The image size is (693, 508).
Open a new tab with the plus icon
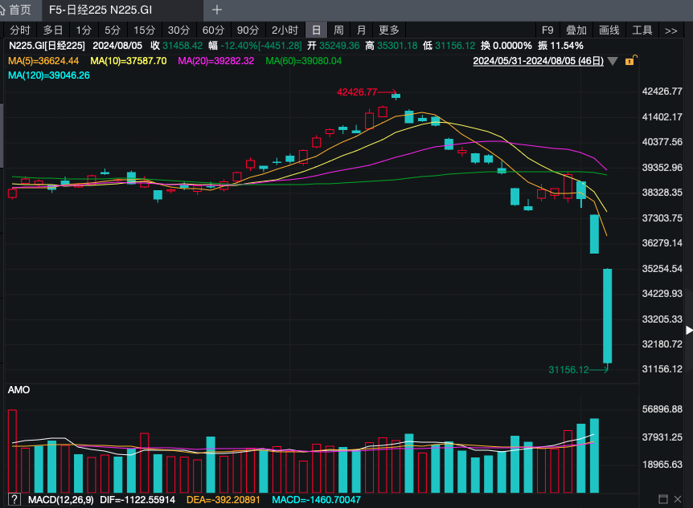tap(217, 10)
